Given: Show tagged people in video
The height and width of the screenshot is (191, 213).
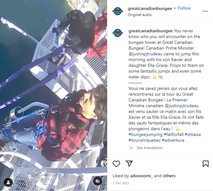Looking at the screenshot, I should coord(8,182).
